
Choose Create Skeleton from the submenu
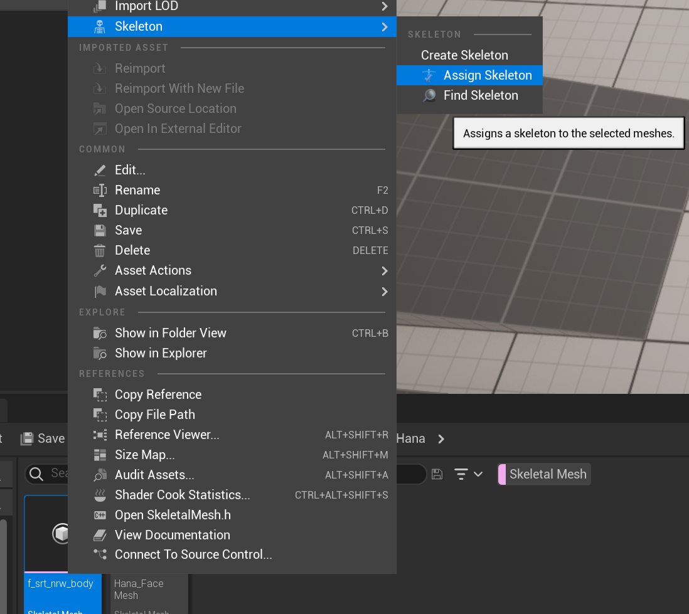[x=464, y=55]
